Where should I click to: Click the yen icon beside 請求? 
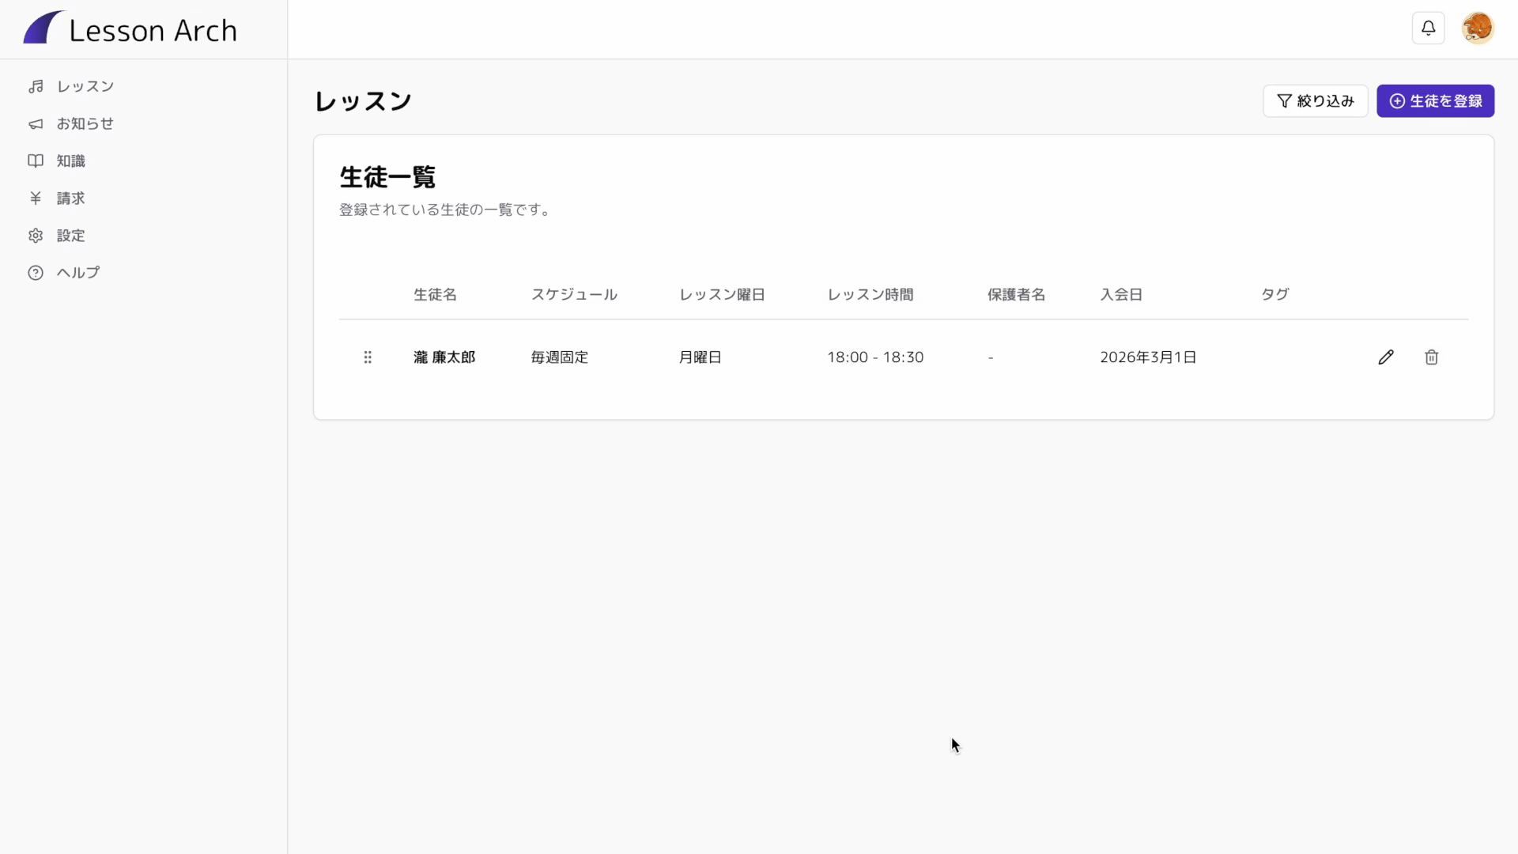pos(36,198)
